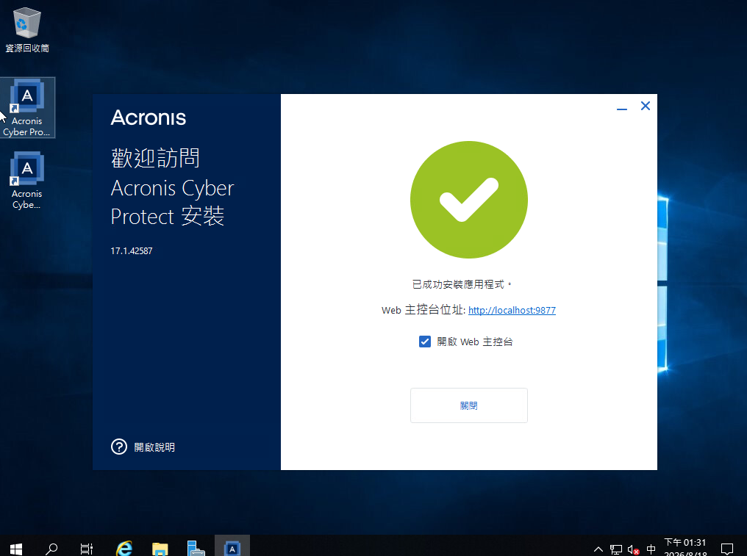
Task: Select the Acronis Cybe... desktop shortcut
Action: tap(27, 181)
